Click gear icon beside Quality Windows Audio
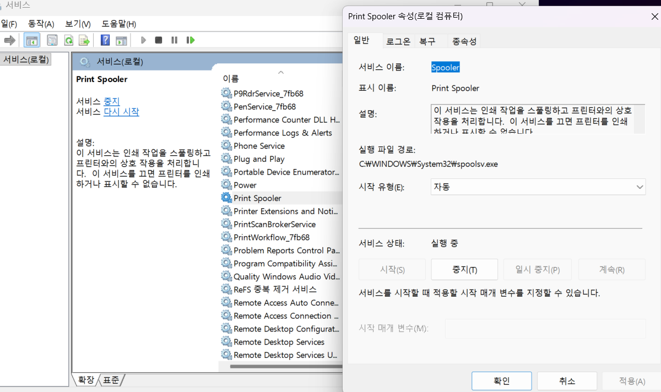The width and height of the screenshot is (661, 392). pos(226,276)
